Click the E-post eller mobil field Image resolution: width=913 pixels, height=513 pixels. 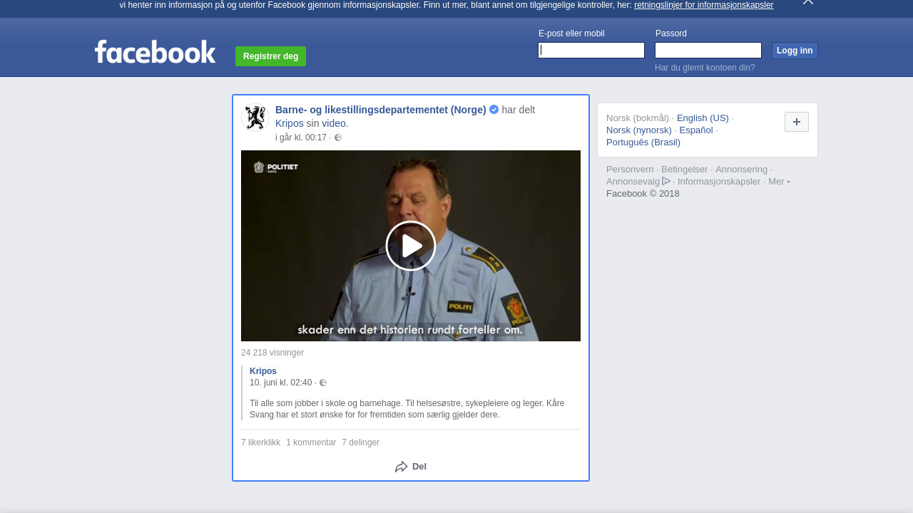pos(591,51)
